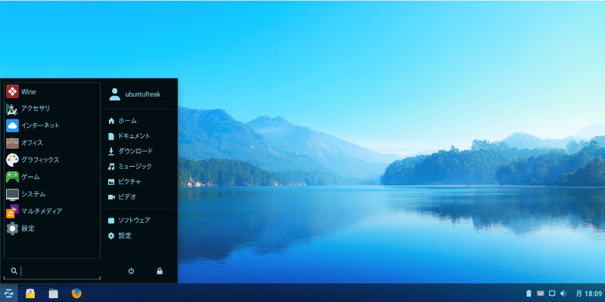This screenshot has height=302, width=605.
Task: Click the ubuntufreak username
Action: pyautogui.click(x=143, y=94)
